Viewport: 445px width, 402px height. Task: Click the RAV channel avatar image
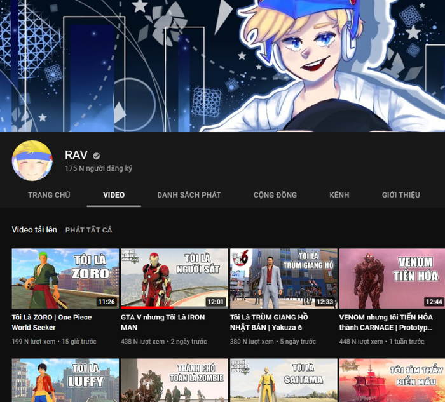[32, 161]
